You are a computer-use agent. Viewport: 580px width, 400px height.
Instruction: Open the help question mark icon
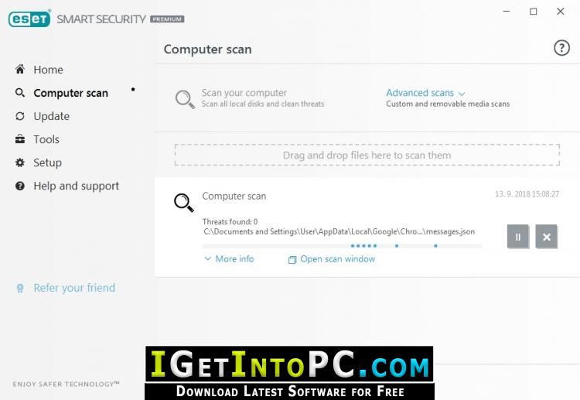click(561, 48)
